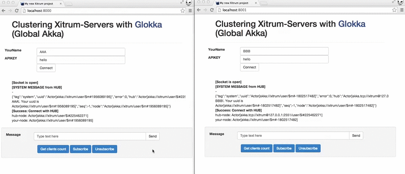Viewport: 405px width, 174px height.
Task: Click Unsubscribe in the localhost:8001 window
Action: (x=308, y=148)
